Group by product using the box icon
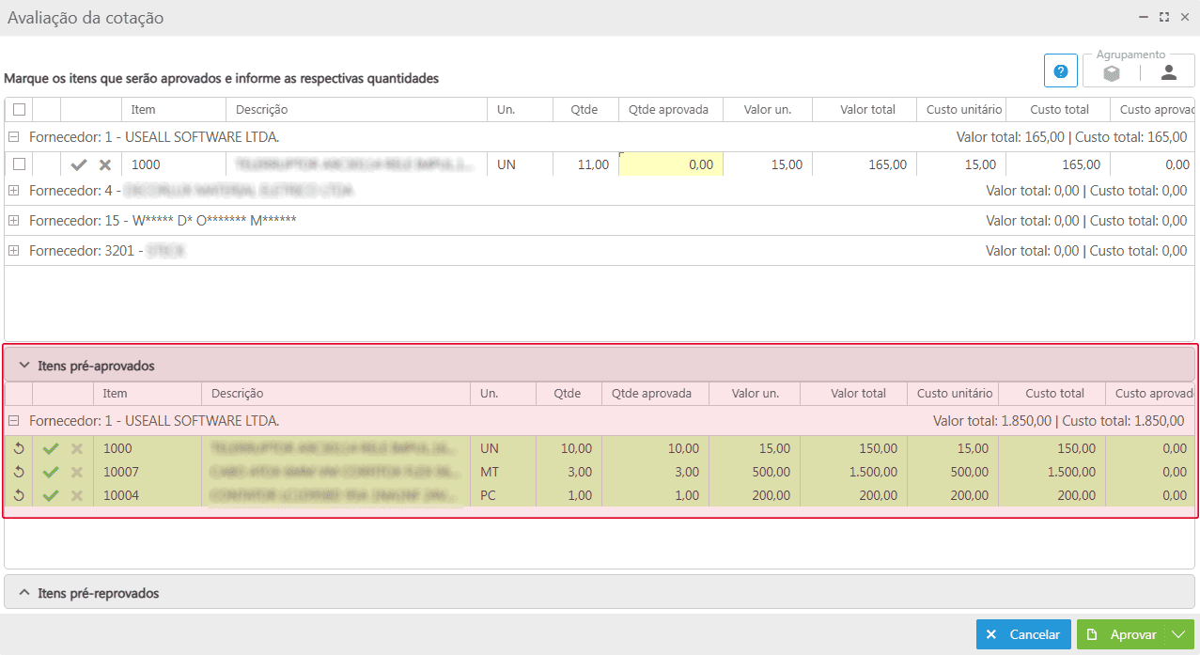Image resolution: width=1200 pixels, height=655 pixels. click(x=1112, y=72)
